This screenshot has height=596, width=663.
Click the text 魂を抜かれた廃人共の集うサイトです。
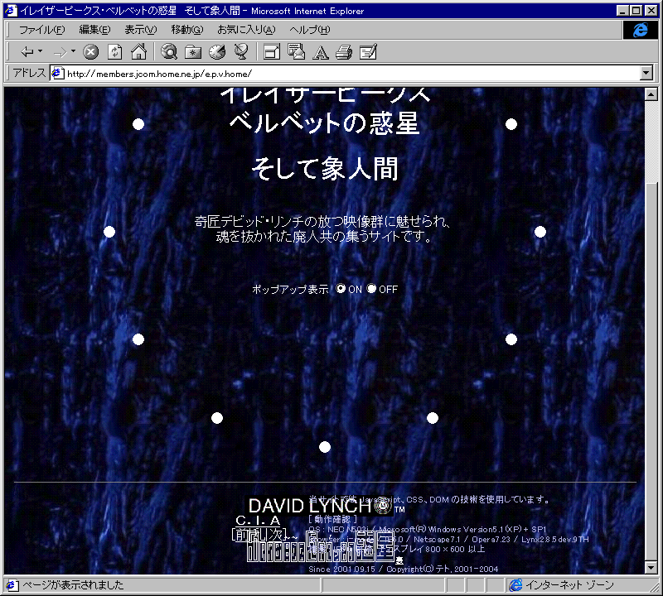click(324, 236)
